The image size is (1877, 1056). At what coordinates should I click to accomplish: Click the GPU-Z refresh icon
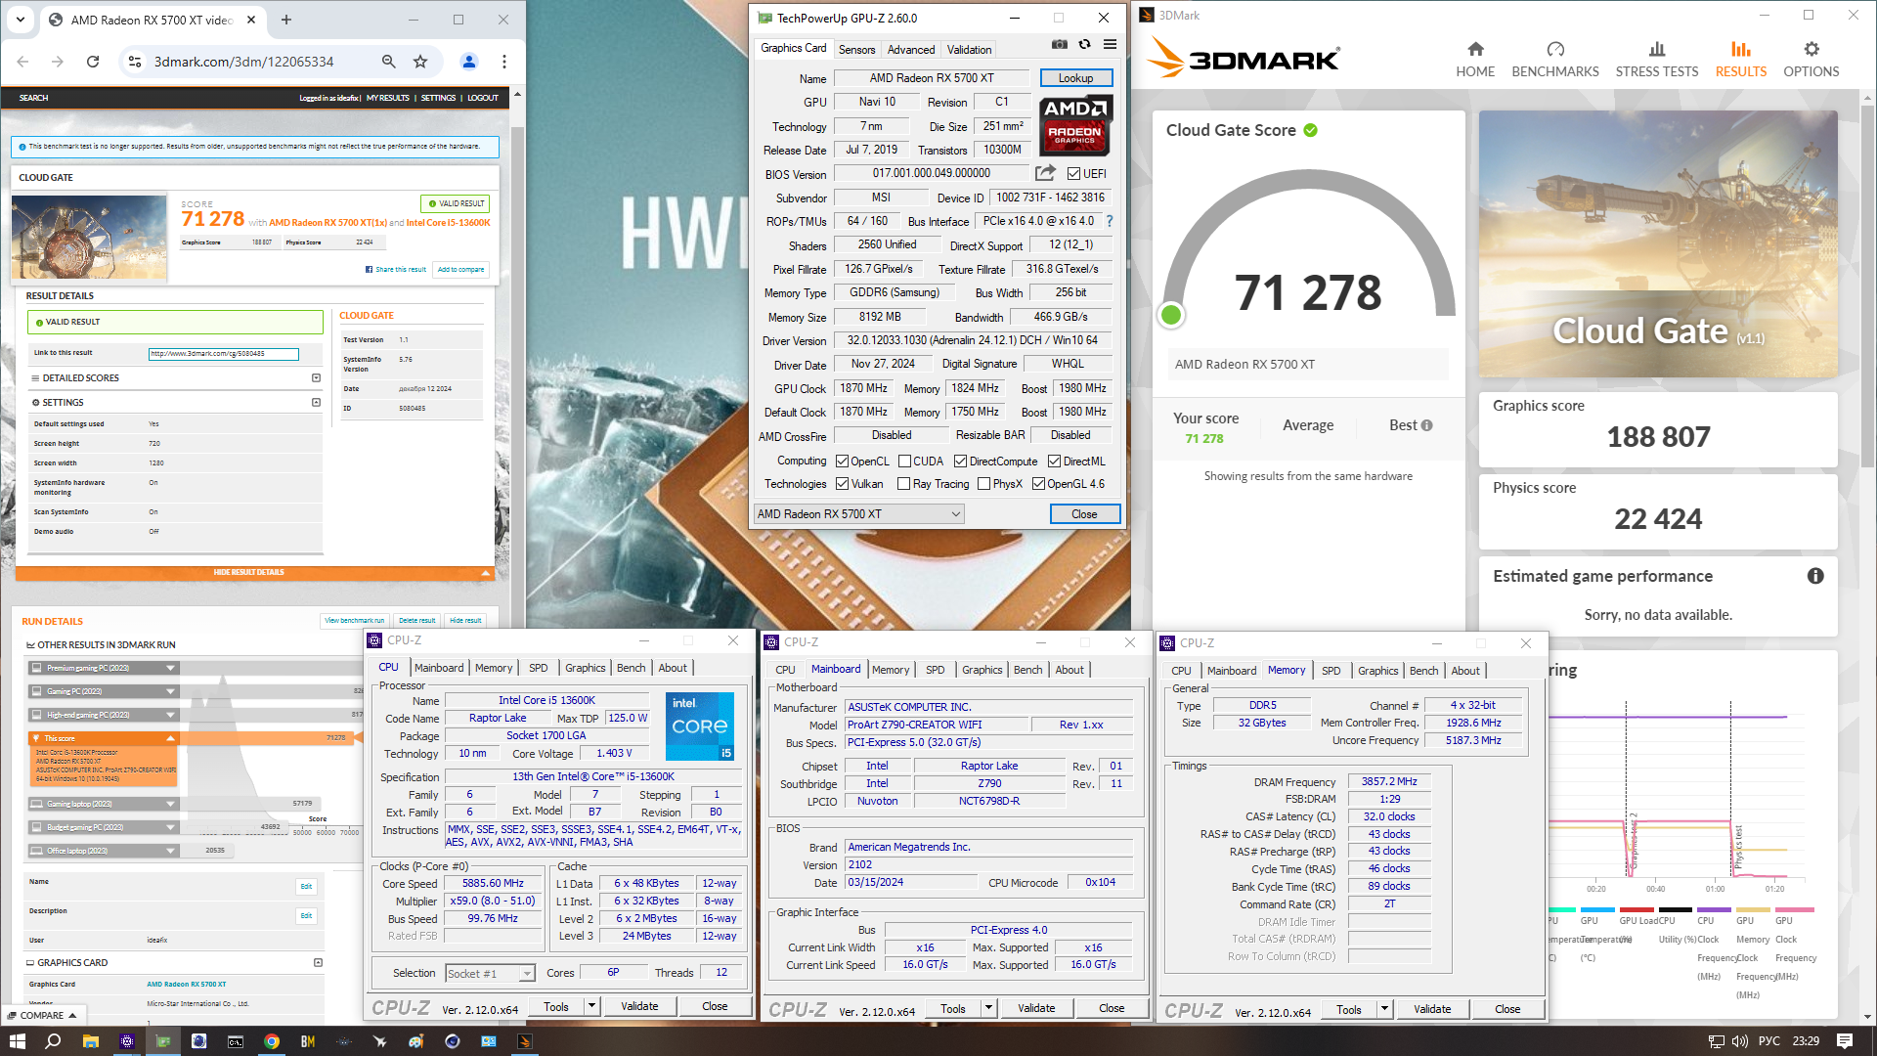click(1084, 45)
